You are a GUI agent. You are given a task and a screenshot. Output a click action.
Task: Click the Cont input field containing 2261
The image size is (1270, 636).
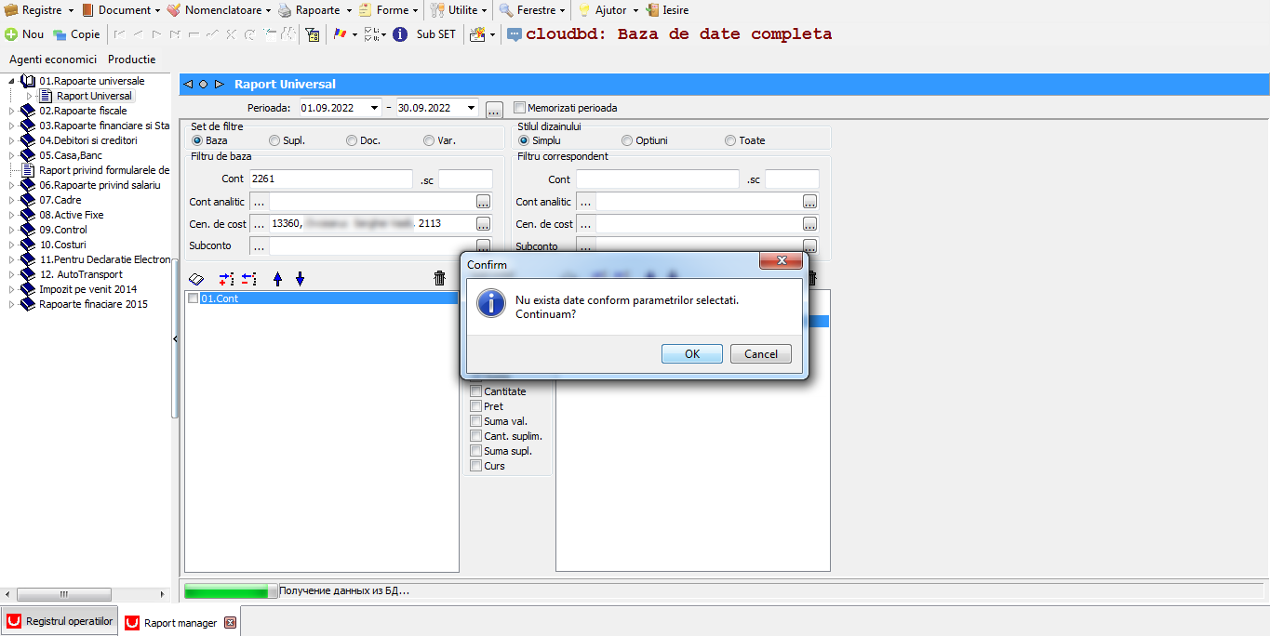330,179
